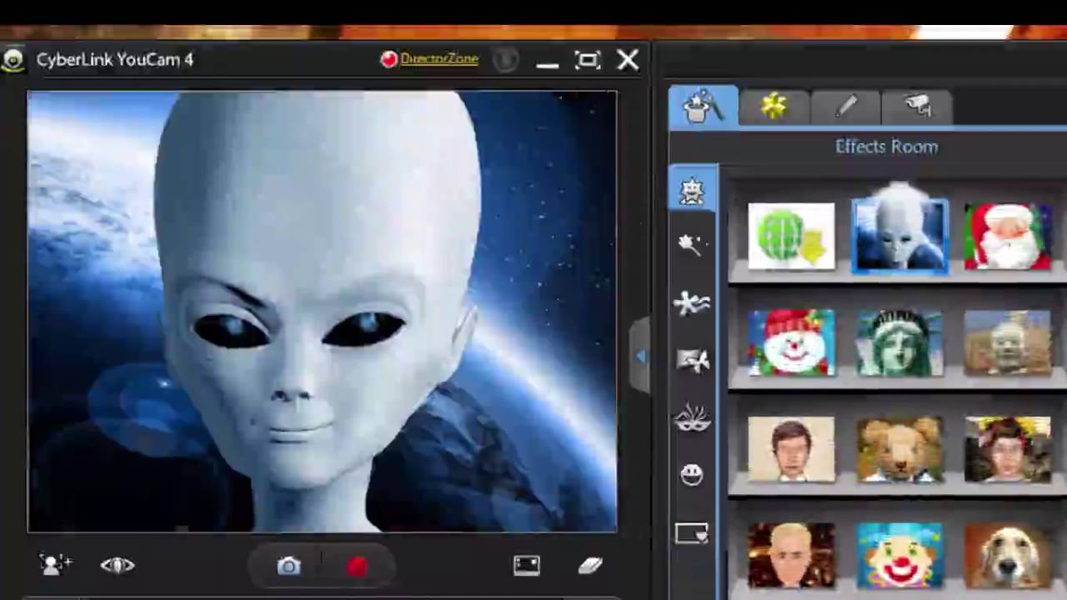This screenshot has height=600, width=1067.
Task: Collapse the effects panel with blue arrow
Action: [640, 357]
